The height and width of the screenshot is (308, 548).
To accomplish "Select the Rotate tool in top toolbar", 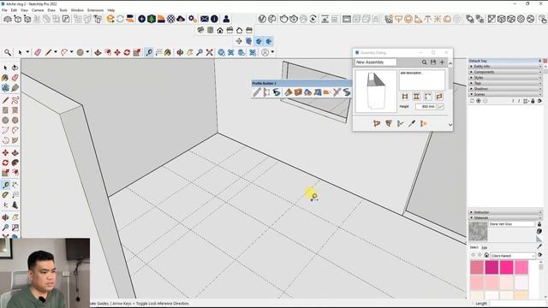I will (x=127, y=52).
